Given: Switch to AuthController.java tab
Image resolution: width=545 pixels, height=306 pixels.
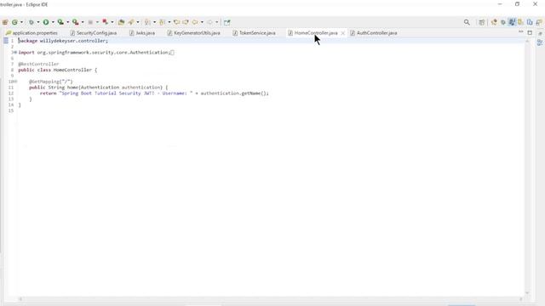Looking at the screenshot, I should point(374,33).
